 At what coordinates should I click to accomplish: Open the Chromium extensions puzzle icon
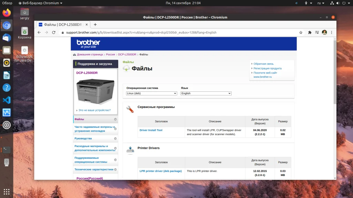[x=310, y=32]
